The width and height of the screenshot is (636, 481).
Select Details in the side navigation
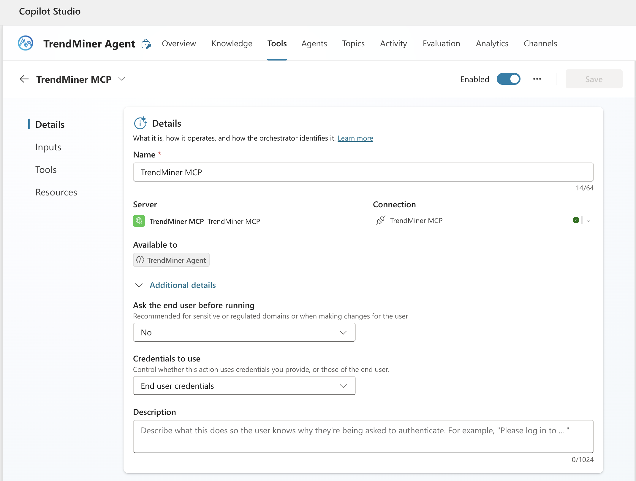(50, 125)
